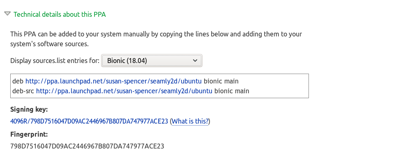Screen dimensions: 396x162
Task: Open the 4096R signing key link
Action: click(x=89, y=122)
